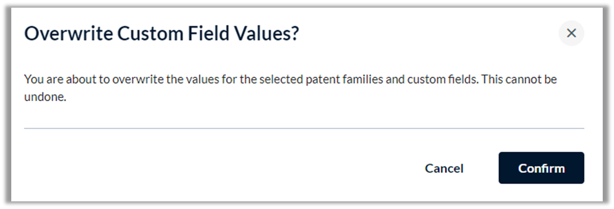The height and width of the screenshot is (209, 614).
Task: Click the words custom fields in the message
Action: (x=442, y=80)
